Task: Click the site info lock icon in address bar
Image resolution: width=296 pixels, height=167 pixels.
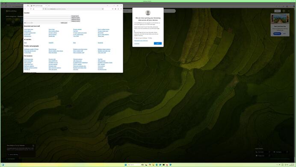Action: coord(46,9)
